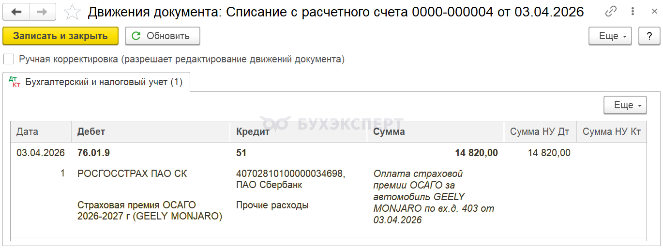Select the debit account 76.01.9 cell

point(93,153)
